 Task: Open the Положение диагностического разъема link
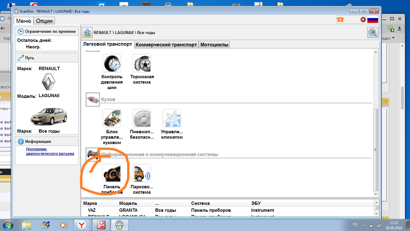(x=50, y=151)
